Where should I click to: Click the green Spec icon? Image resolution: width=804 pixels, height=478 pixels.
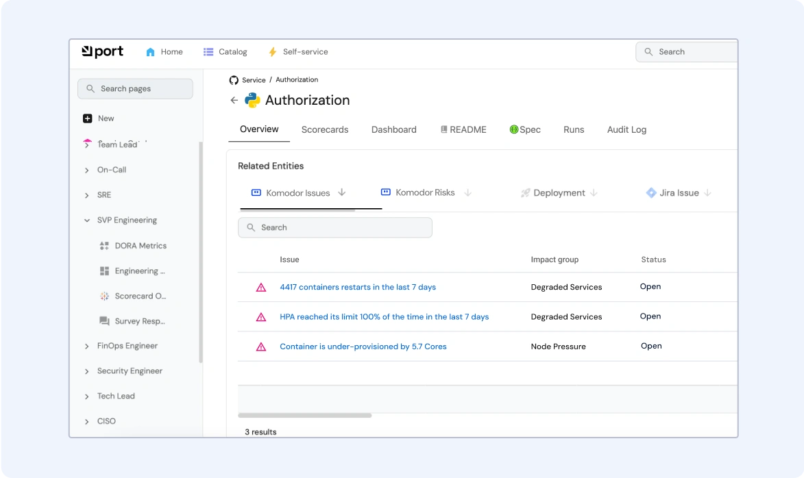[514, 129]
